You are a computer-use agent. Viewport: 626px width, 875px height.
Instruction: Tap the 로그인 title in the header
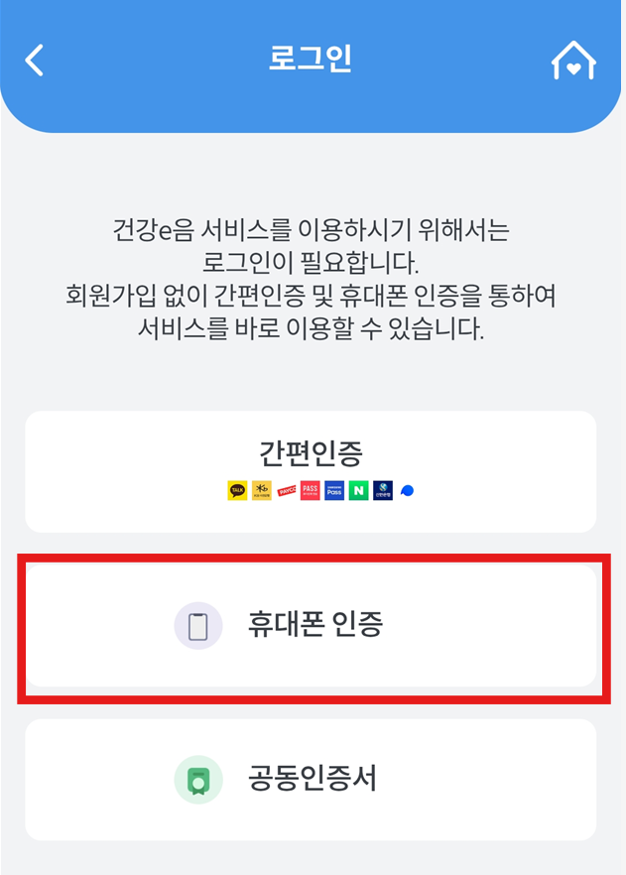click(313, 58)
